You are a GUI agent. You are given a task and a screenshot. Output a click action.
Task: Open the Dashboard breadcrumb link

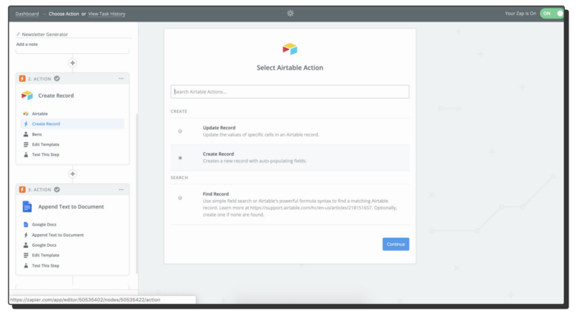click(x=27, y=14)
